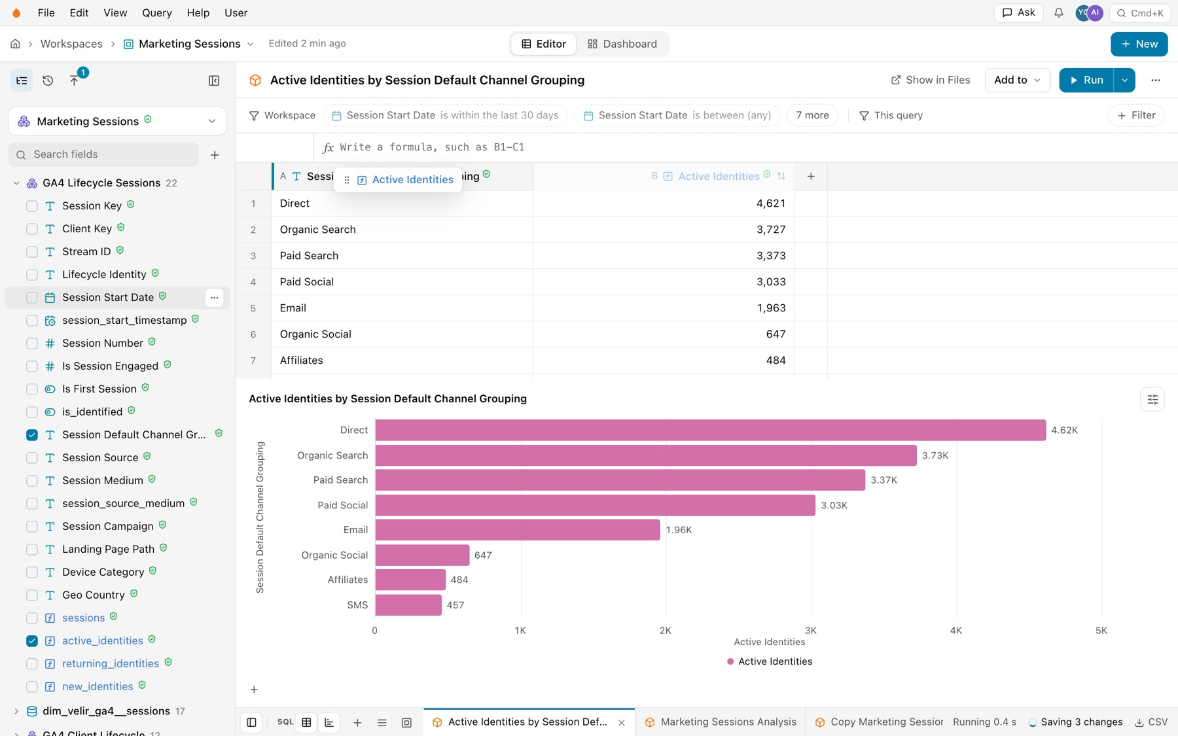
Task: Download results as CSV
Action: tap(1151, 722)
